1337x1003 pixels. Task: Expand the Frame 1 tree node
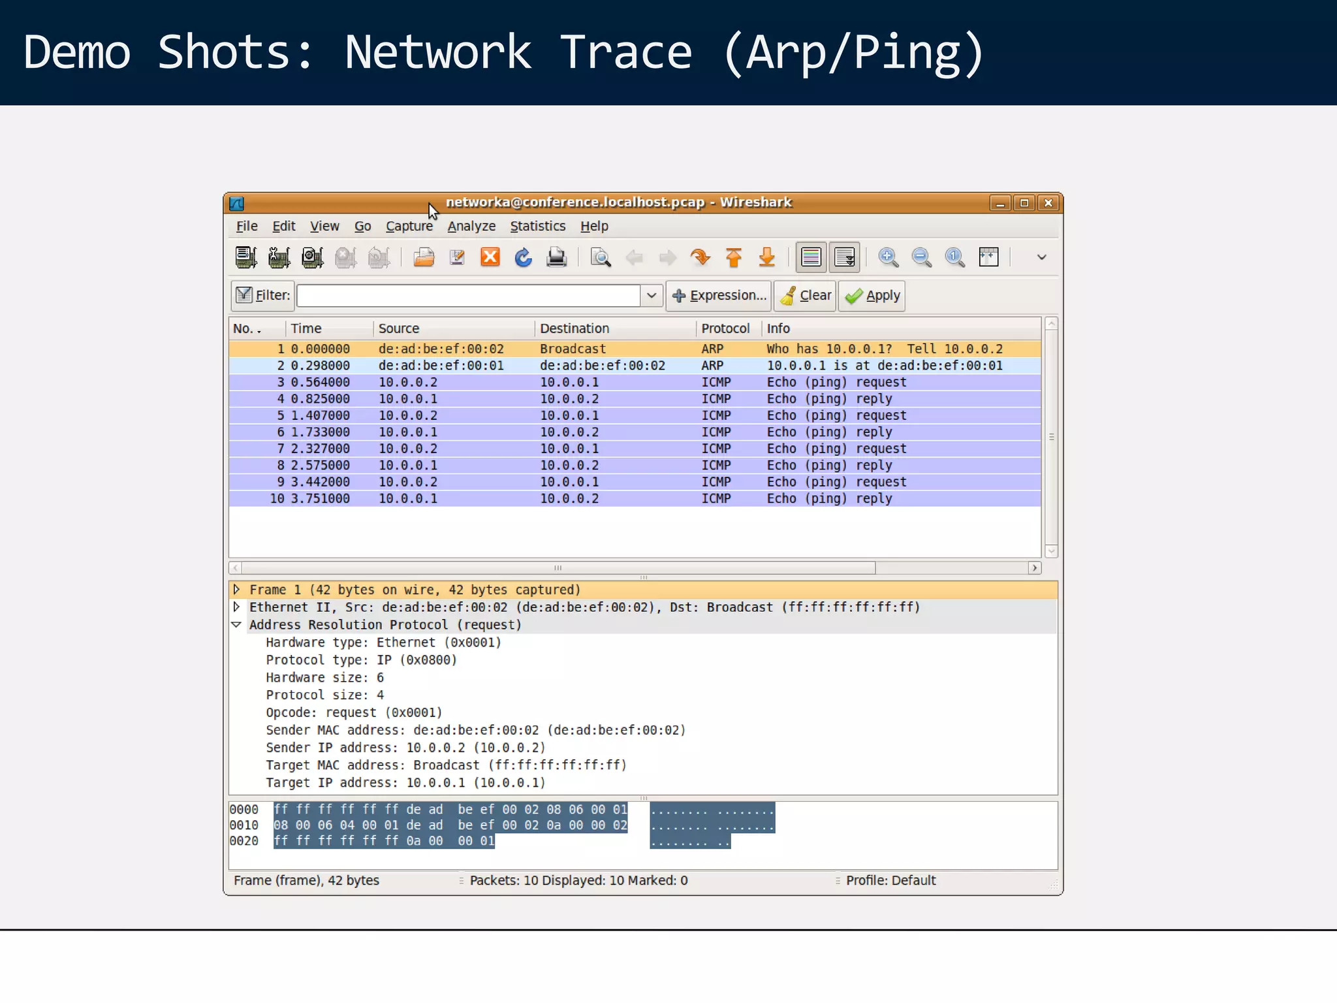pyautogui.click(x=236, y=589)
